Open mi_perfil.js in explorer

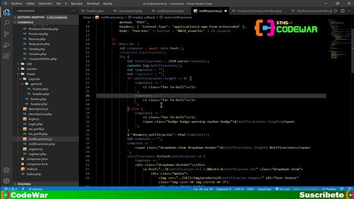click(37, 129)
